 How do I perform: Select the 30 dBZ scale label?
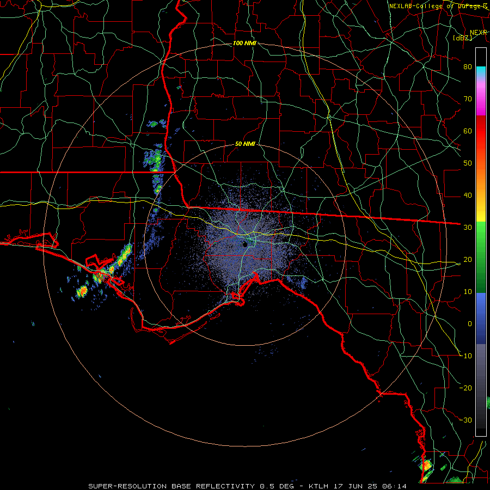click(468, 228)
